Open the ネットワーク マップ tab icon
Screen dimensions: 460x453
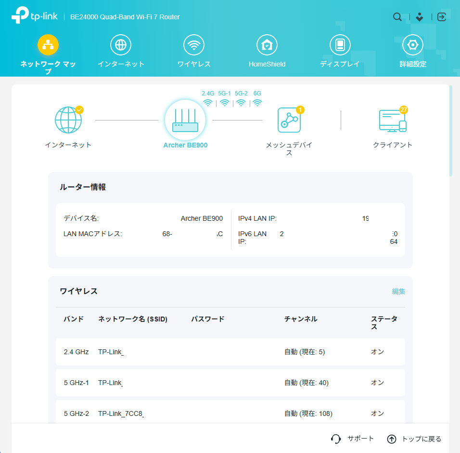point(48,45)
